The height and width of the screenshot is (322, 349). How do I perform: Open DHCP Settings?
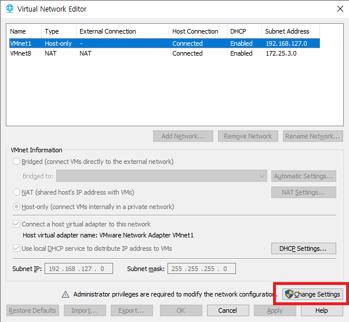click(304, 248)
